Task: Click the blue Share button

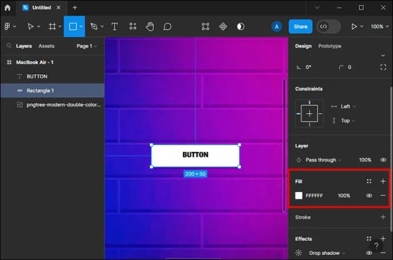Action: pos(300,26)
